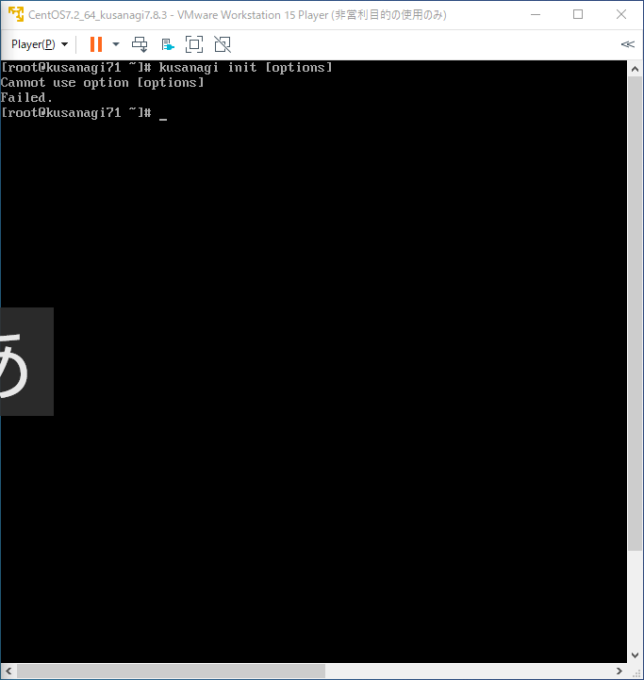Click the Japanese IME あ indicator
Image resolution: width=644 pixels, height=680 pixels.
coord(26,361)
